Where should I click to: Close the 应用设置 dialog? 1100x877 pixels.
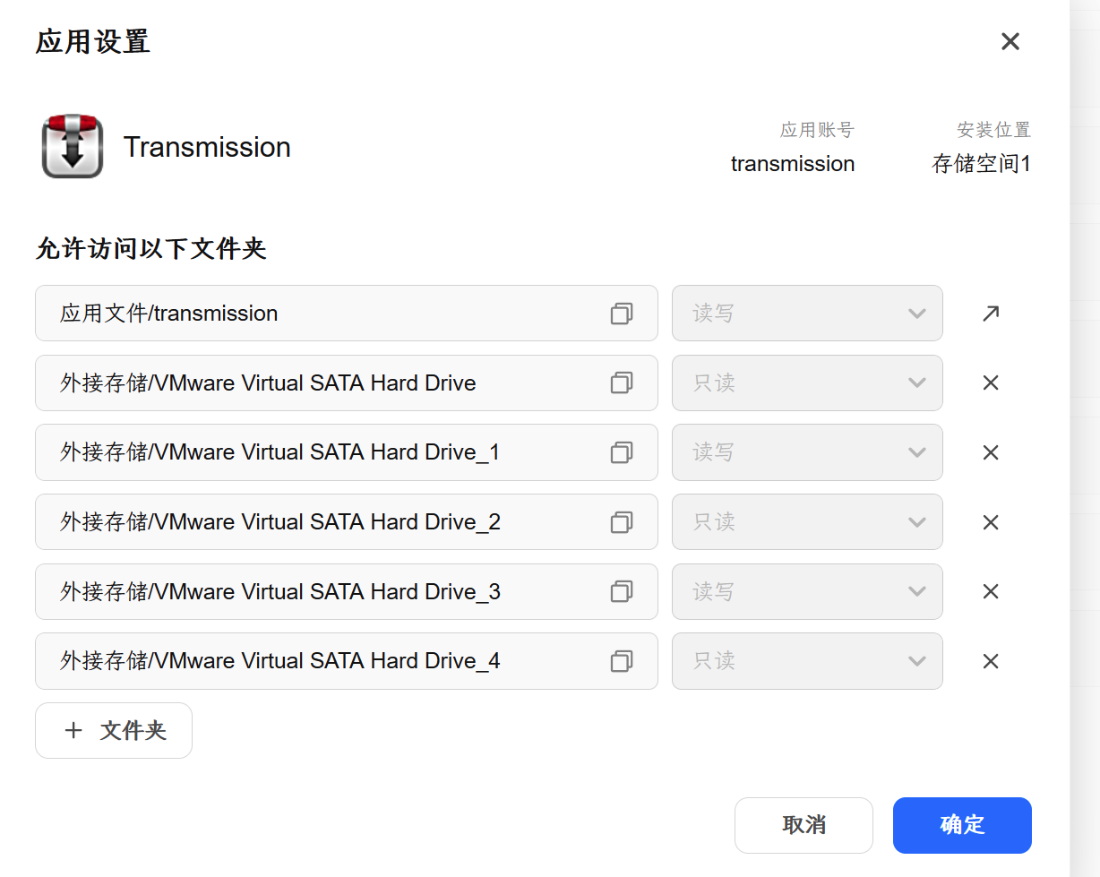(x=1010, y=41)
